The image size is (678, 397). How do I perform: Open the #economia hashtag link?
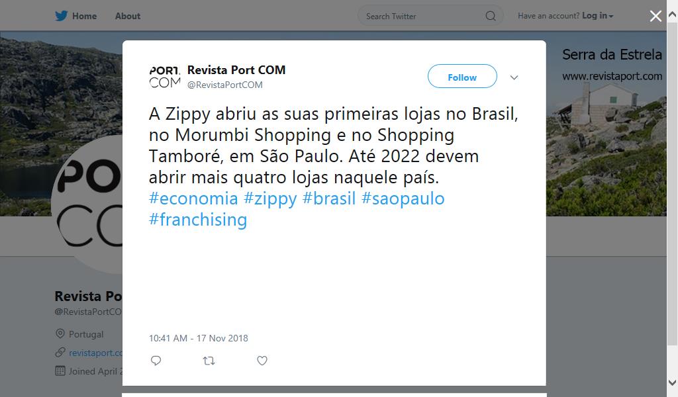coord(193,198)
